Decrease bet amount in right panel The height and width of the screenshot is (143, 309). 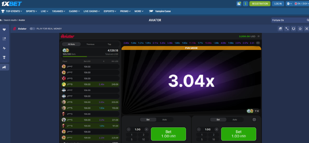(199, 129)
